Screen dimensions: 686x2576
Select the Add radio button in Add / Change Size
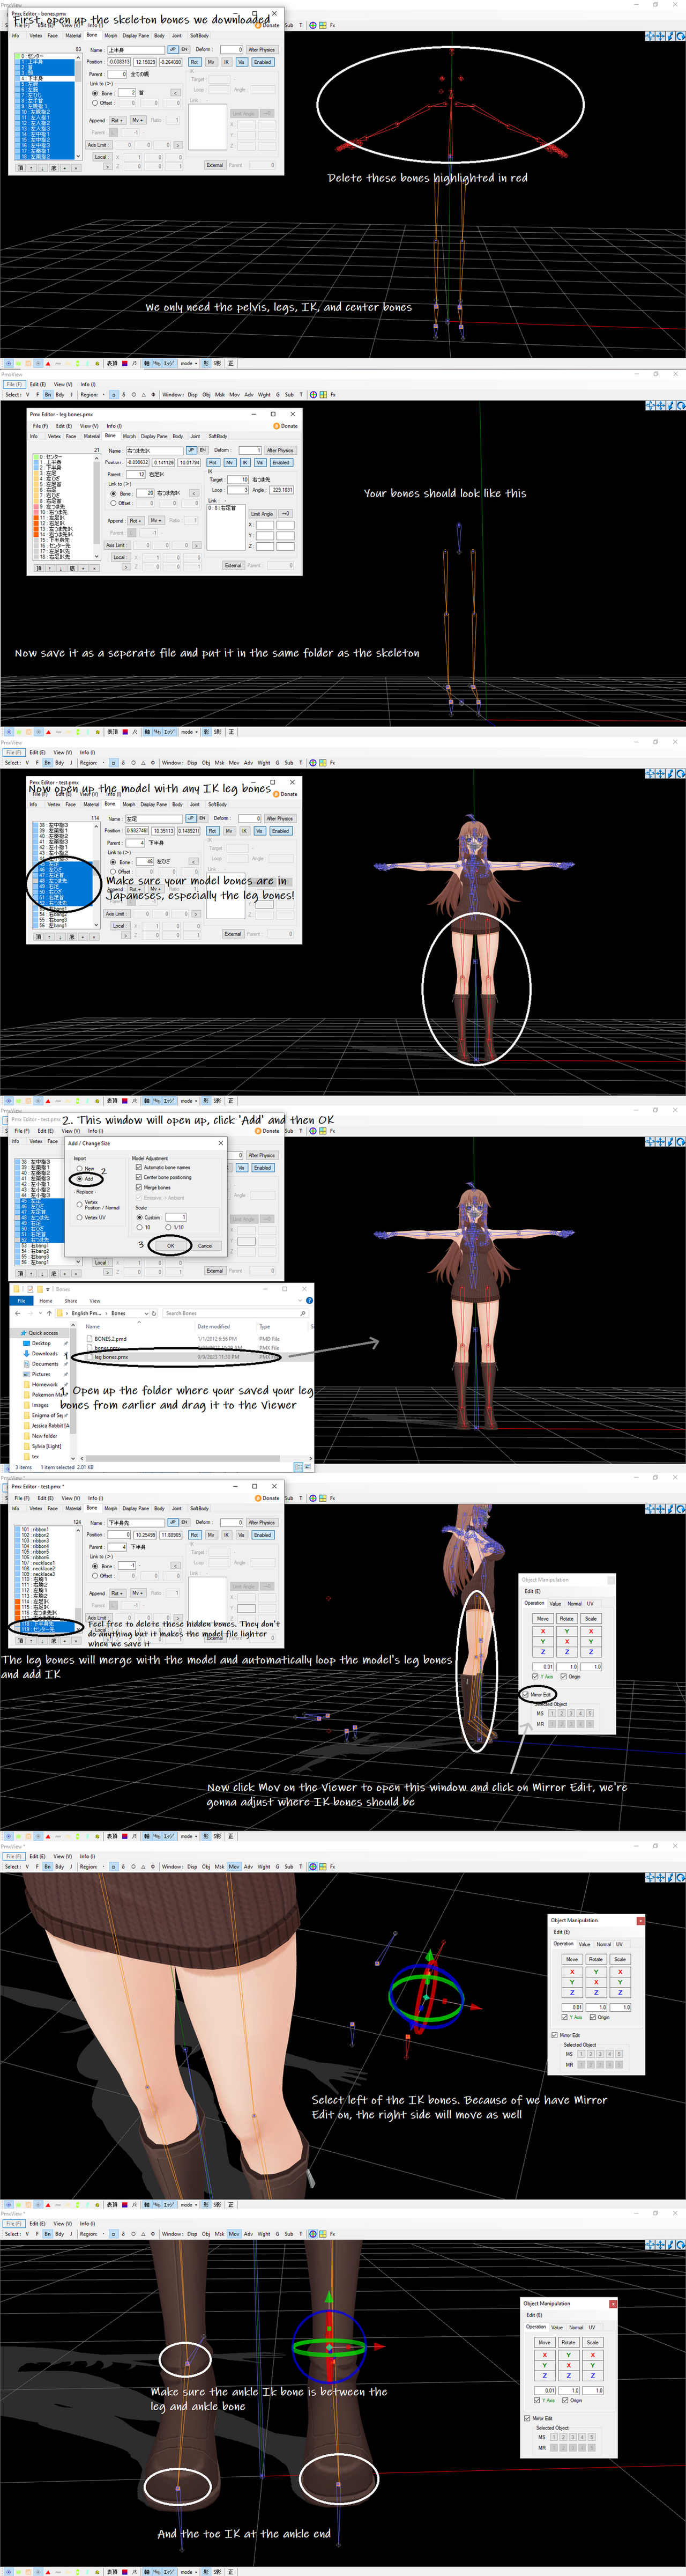click(x=80, y=1179)
